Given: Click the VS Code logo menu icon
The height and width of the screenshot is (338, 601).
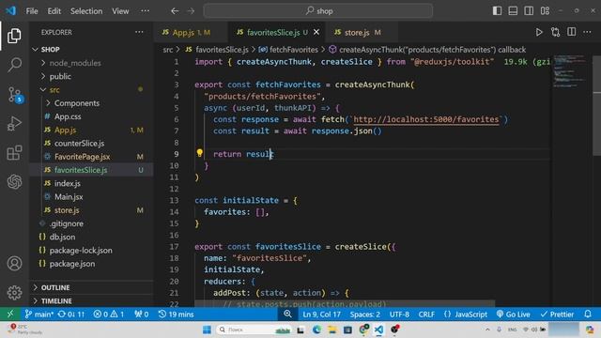Looking at the screenshot, I should click(10, 10).
